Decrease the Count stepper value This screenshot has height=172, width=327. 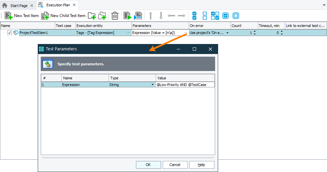point(255,34)
